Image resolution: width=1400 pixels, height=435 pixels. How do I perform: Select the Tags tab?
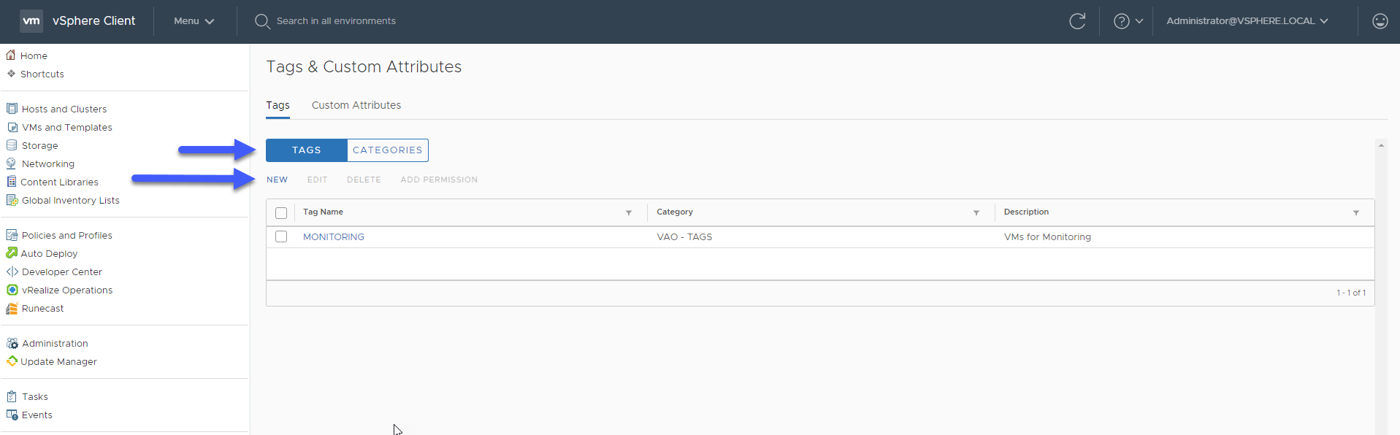(x=278, y=105)
